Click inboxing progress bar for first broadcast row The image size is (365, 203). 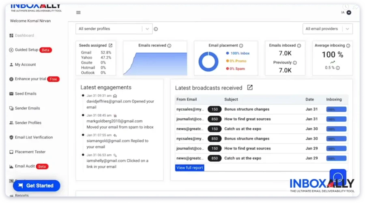click(x=336, y=109)
